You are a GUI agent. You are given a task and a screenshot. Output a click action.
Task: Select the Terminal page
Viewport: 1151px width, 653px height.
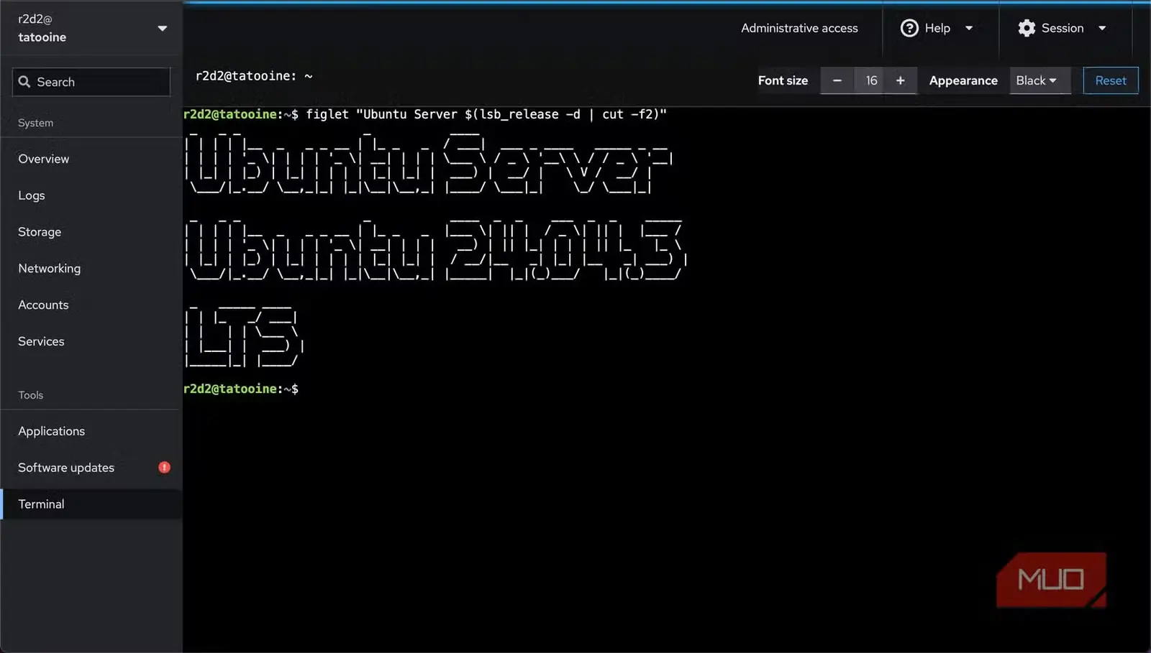tap(91, 504)
